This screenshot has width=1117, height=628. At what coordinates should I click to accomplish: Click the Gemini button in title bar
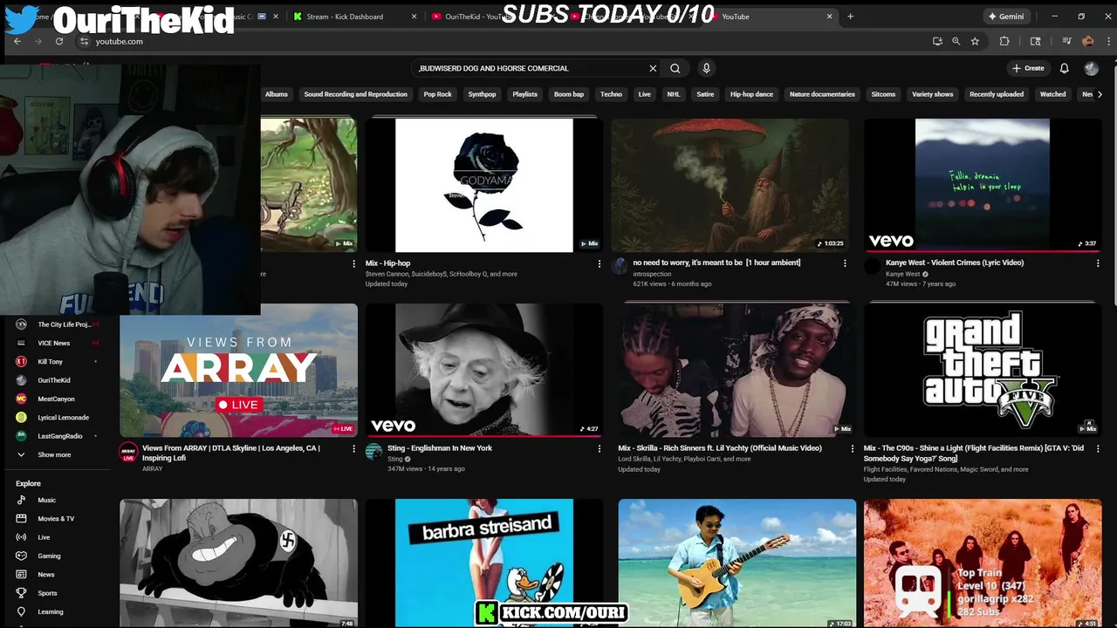(x=1005, y=16)
